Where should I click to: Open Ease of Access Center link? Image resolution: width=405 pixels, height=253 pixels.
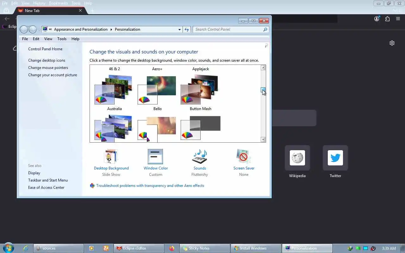(46, 188)
